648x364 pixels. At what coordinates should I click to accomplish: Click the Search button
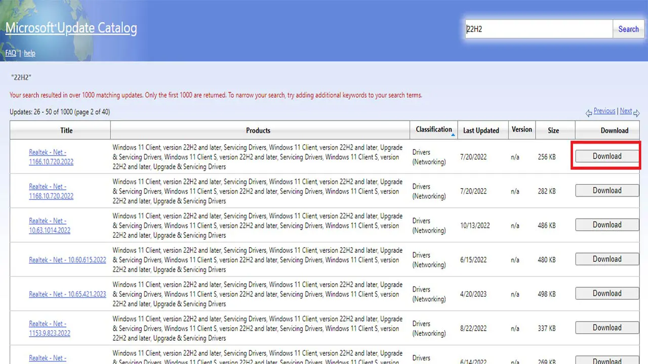(628, 29)
